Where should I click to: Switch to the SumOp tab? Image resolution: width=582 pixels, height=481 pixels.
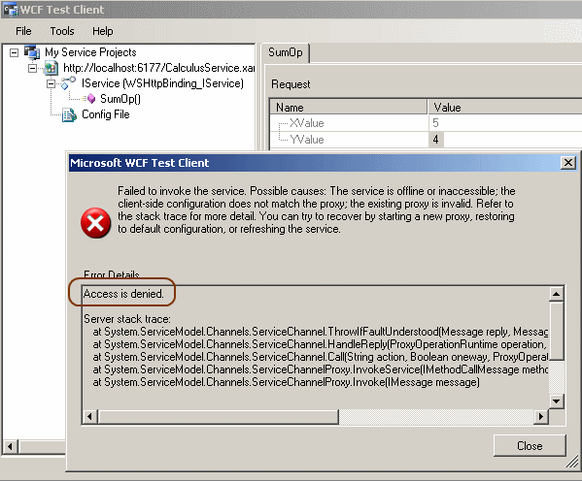click(x=285, y=52)
